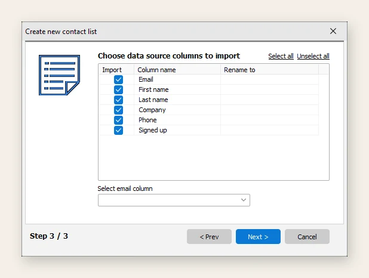The width and height of the screenshot is (369, 278).
Task: Cancel the contact list creation
Action: tap(307, 237)
